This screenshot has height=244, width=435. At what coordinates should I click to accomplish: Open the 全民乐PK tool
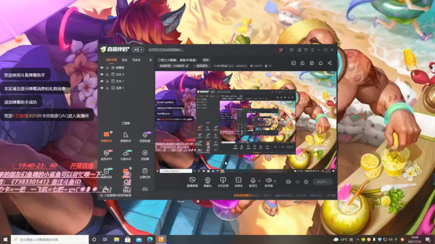(107, 155)
